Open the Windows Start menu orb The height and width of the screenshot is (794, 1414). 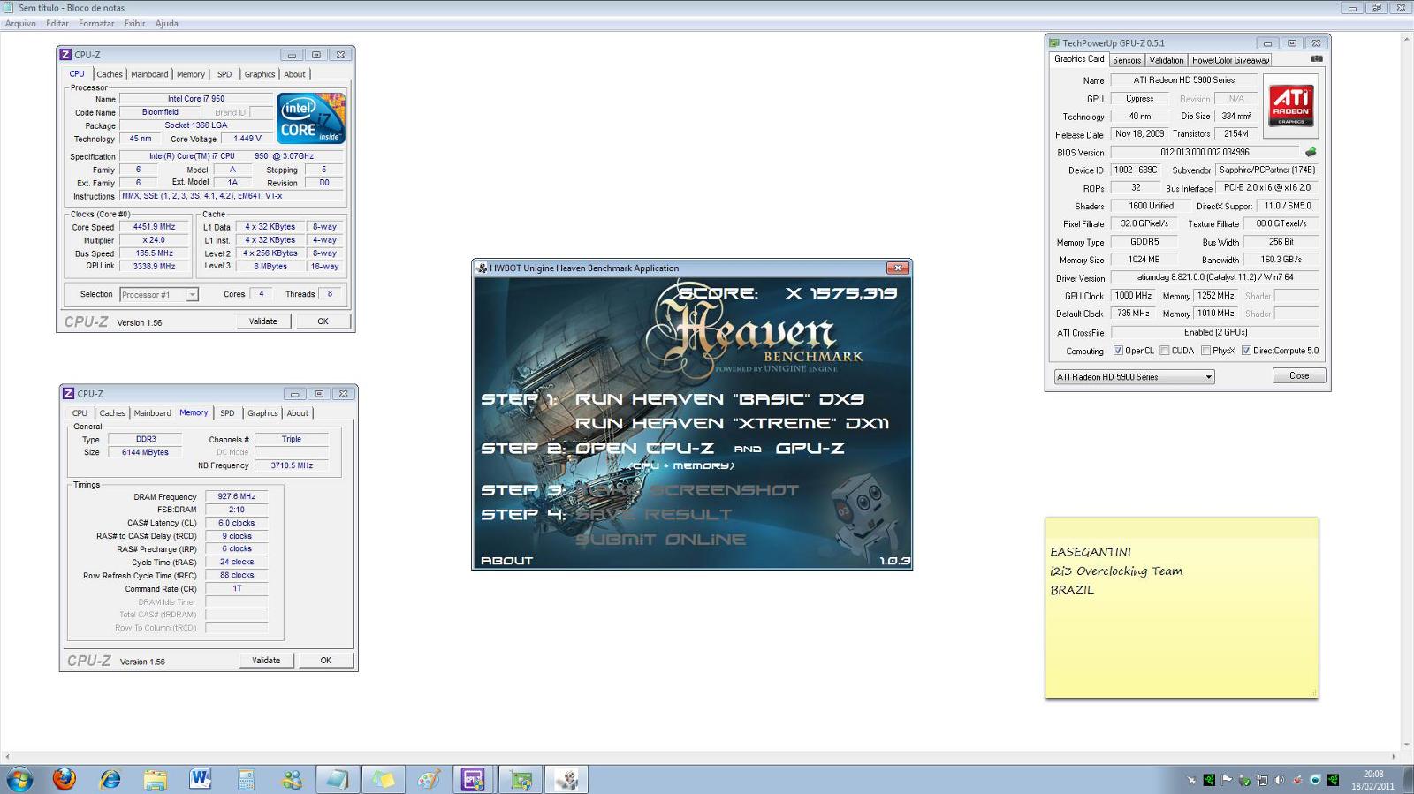tap(19, 779)
